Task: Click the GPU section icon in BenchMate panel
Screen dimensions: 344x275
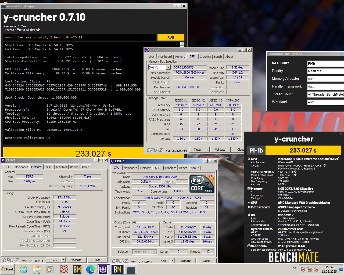Action: [249, 202]
